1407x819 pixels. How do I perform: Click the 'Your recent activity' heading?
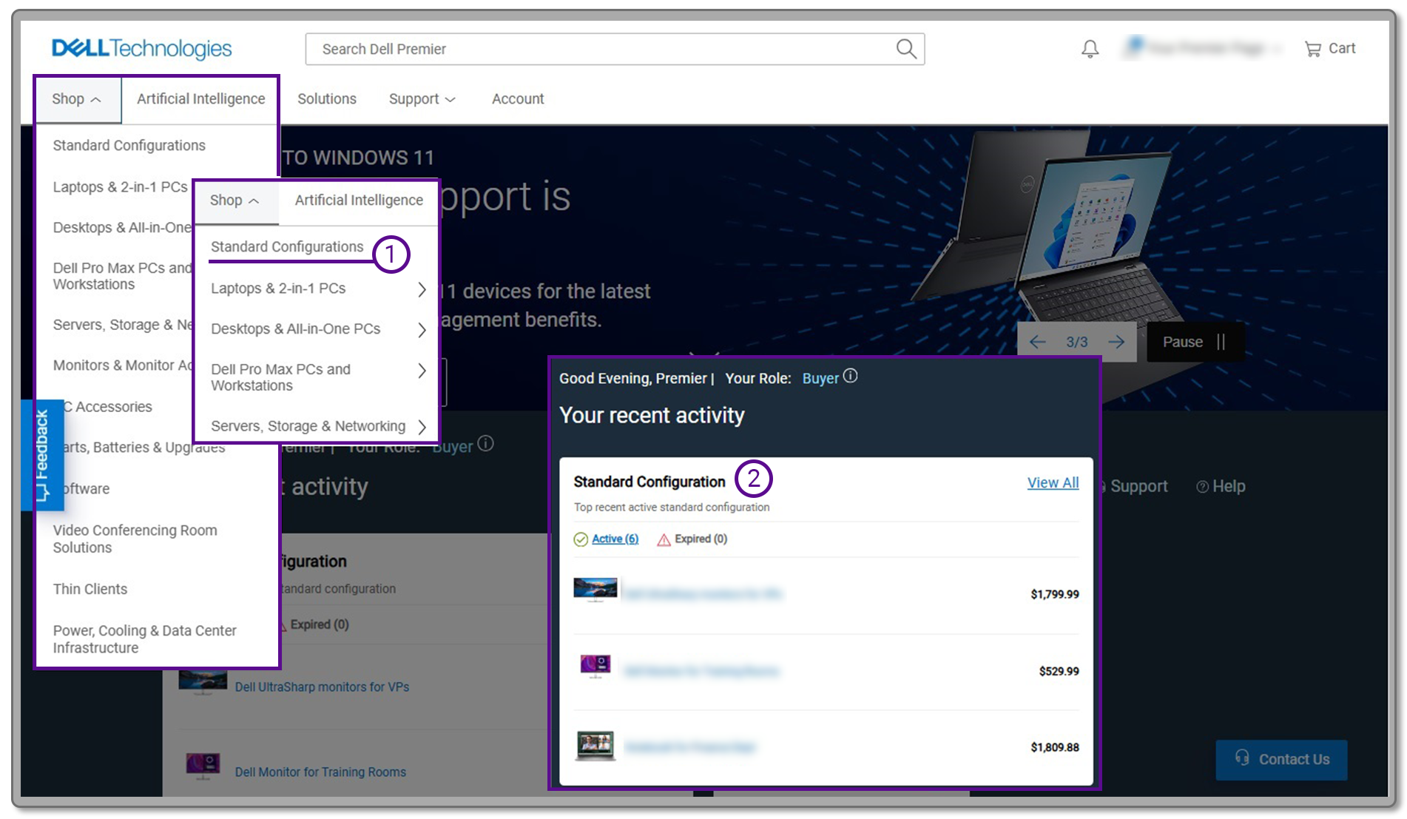pos(652,415)
